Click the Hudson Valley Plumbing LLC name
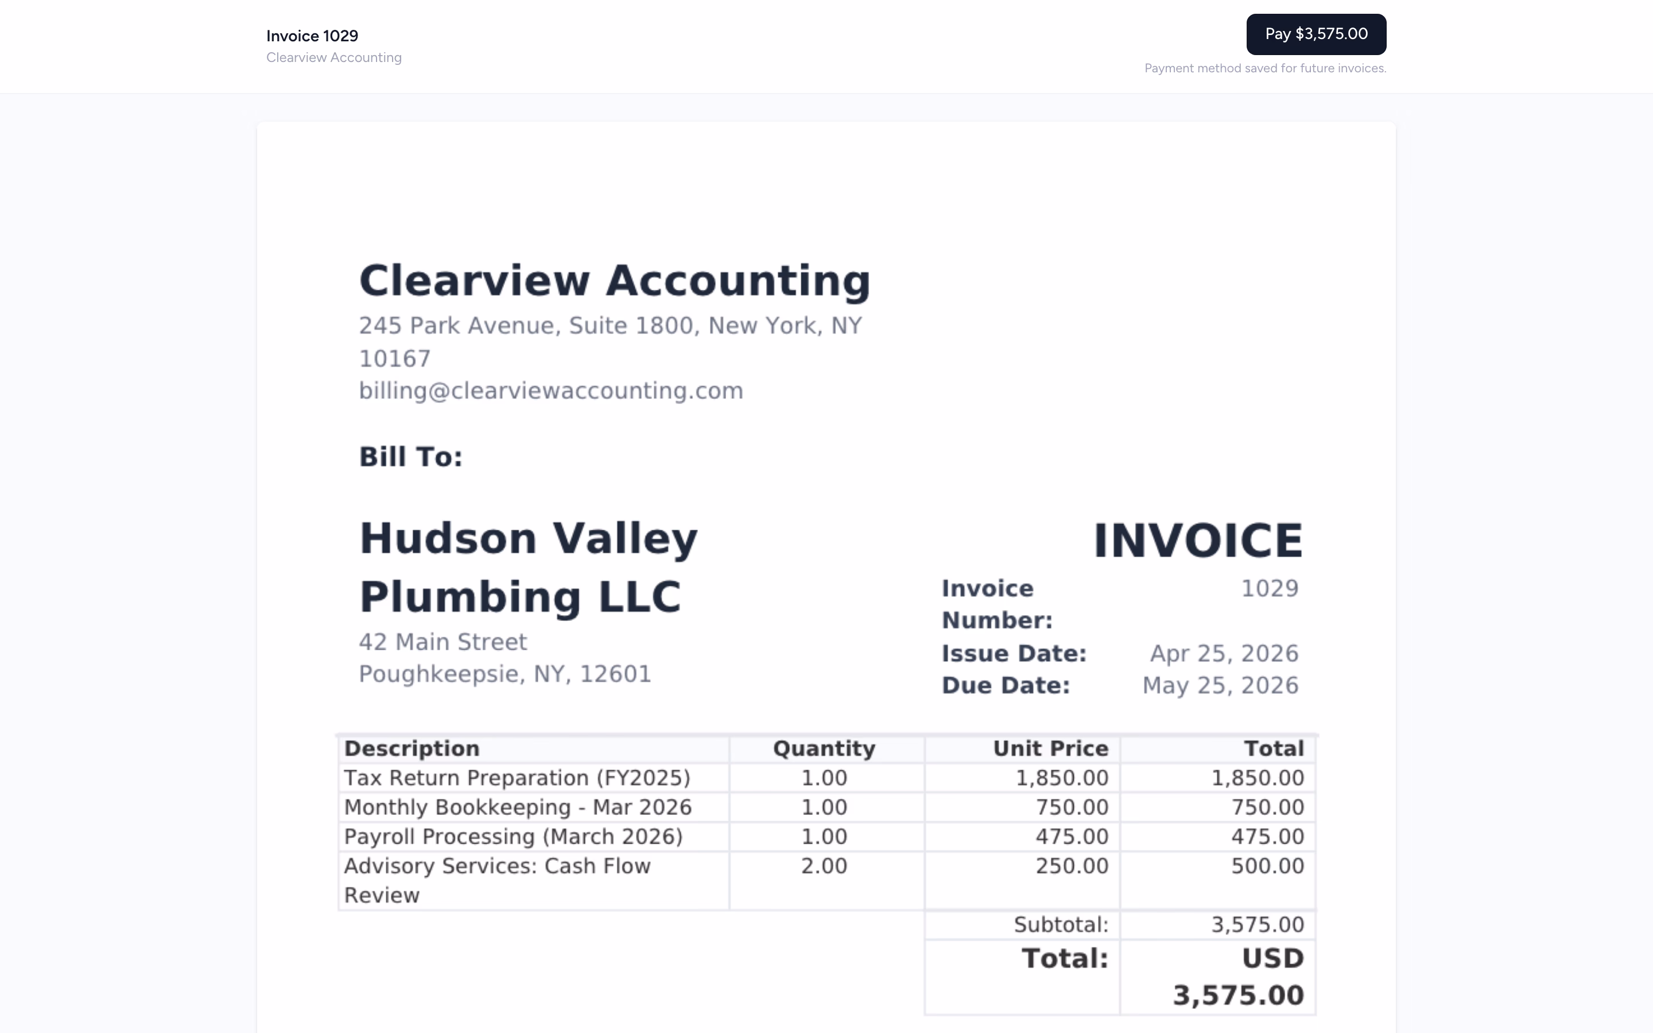1653x1033 pixels. (529, 567)
